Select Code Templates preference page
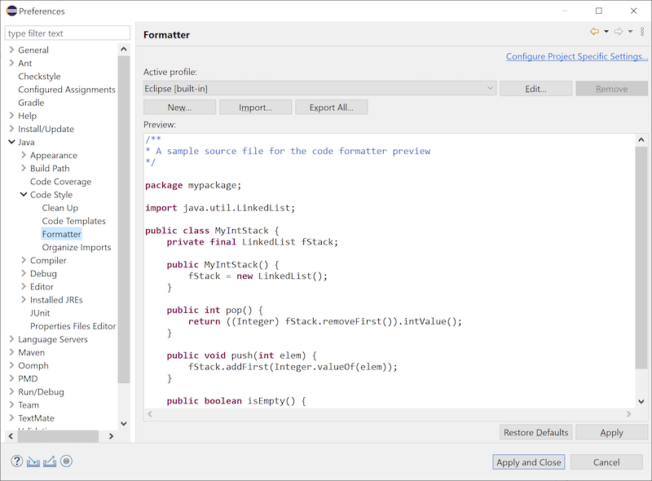This screenshot has height=481, width=652. click(73, 221)
